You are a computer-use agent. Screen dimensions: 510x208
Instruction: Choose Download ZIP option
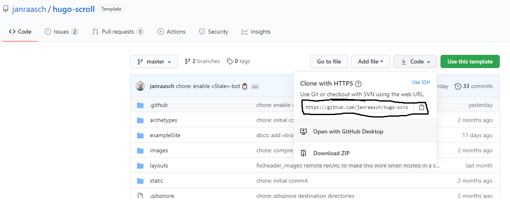(365, 153)
